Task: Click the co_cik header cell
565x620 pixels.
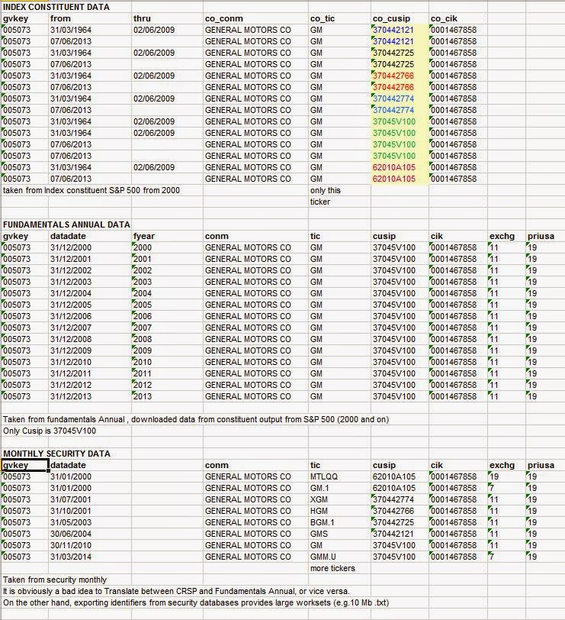Action: click(458, 18)
